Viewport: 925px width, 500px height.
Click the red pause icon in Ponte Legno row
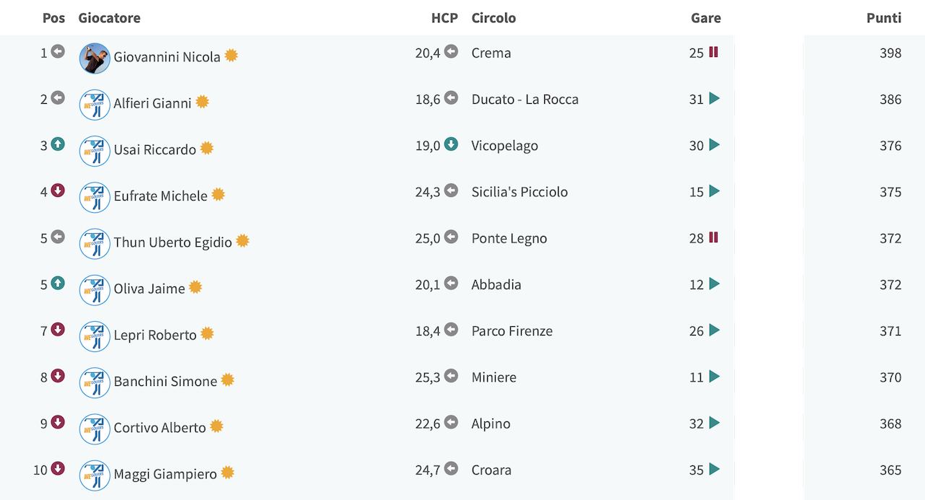(x=713, y=237)
